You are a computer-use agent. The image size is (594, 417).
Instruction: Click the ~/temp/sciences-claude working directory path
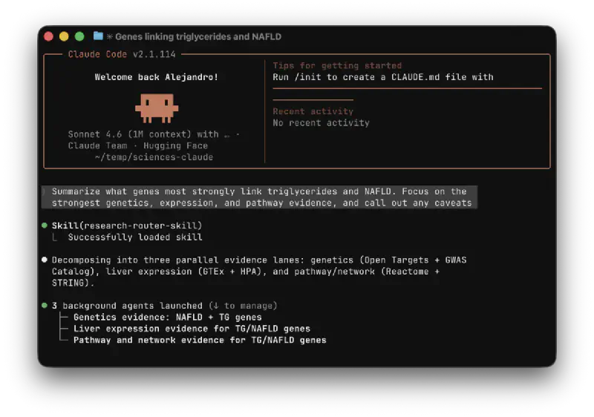[x=154, y=157]
